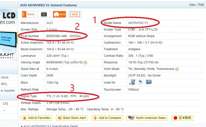Click the monitor icon in Used for row
Image resolution: width=206 pixels, height=127 pixels.
[149, 82]
